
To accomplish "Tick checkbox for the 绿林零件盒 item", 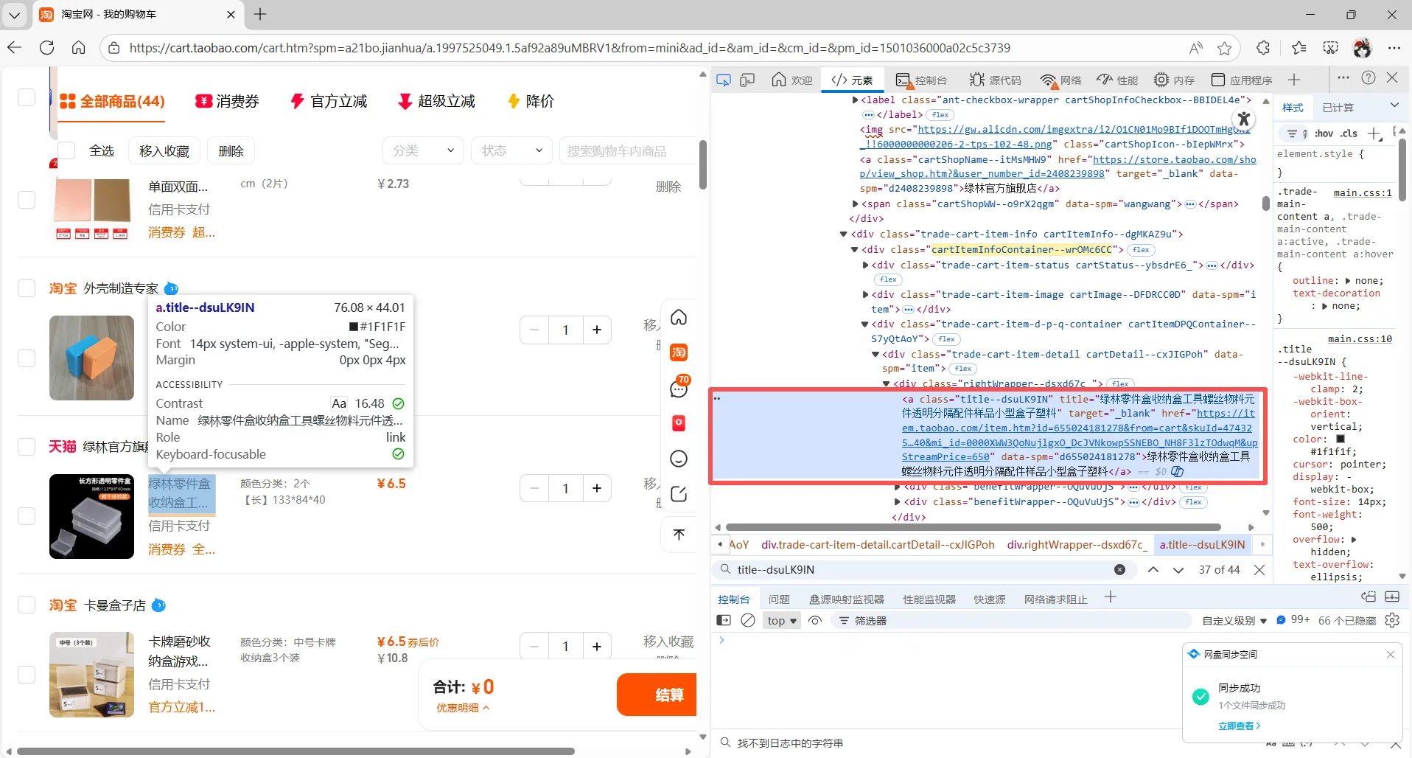I will coord(27,516).
